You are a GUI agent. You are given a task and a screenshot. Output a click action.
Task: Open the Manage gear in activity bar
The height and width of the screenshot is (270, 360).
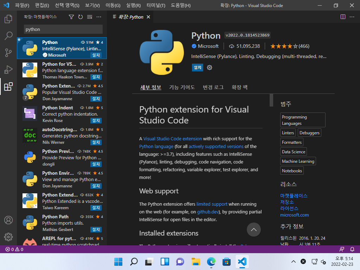(x=8, y=237)
